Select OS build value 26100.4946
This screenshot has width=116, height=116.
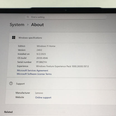(x=42, y=58)
